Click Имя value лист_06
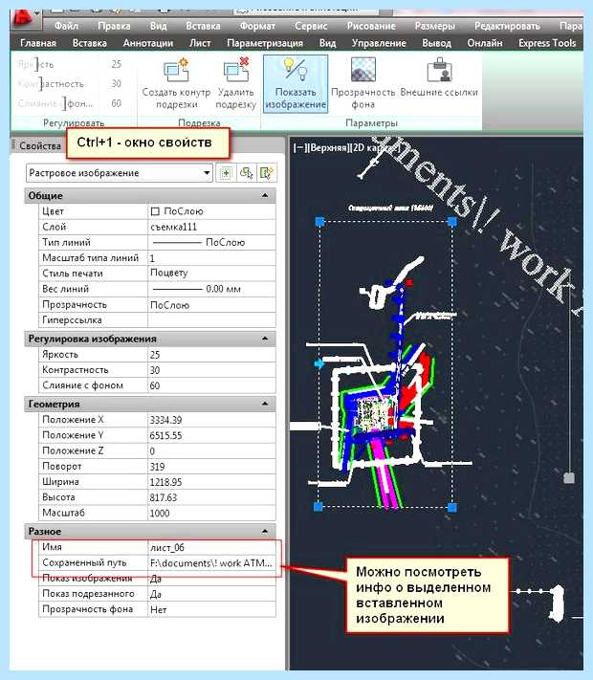This screenshot has width=593, height=680. [211, 548]
